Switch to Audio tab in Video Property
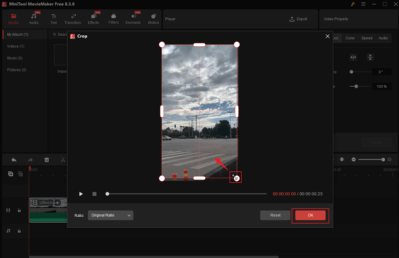399x258 pixels. click(x=383, y=38)
